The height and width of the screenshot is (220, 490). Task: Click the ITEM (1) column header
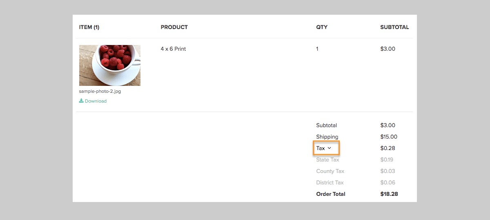tap(89, 27)
